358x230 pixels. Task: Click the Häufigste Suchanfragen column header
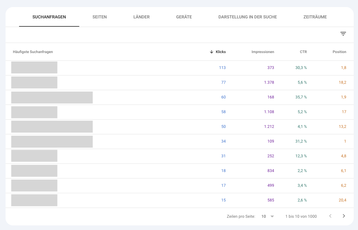pyautogui.click(x=33, y=52)
